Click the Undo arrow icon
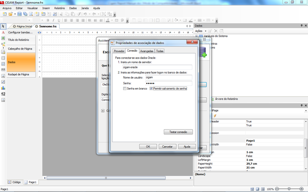Viewport: 308px width, 192px height. 85,14
